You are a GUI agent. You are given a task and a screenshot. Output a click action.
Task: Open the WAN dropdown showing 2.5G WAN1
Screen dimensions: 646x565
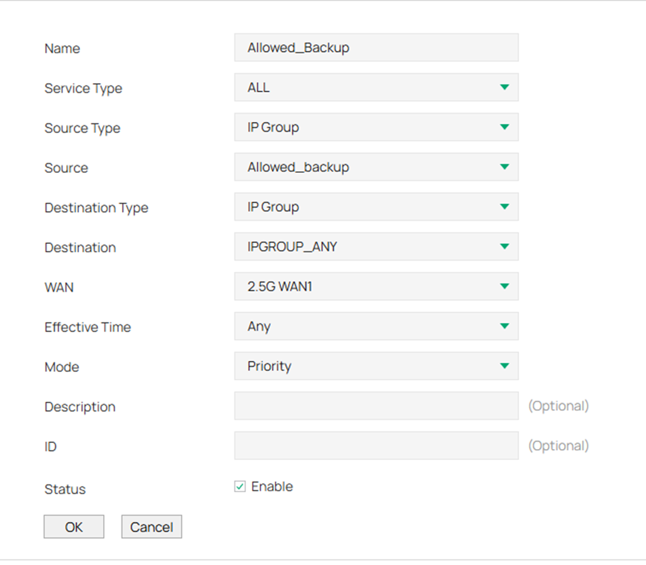pyautogui.click(x=376, y=286)
